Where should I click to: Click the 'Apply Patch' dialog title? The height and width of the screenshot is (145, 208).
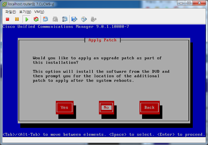(103, 40)
